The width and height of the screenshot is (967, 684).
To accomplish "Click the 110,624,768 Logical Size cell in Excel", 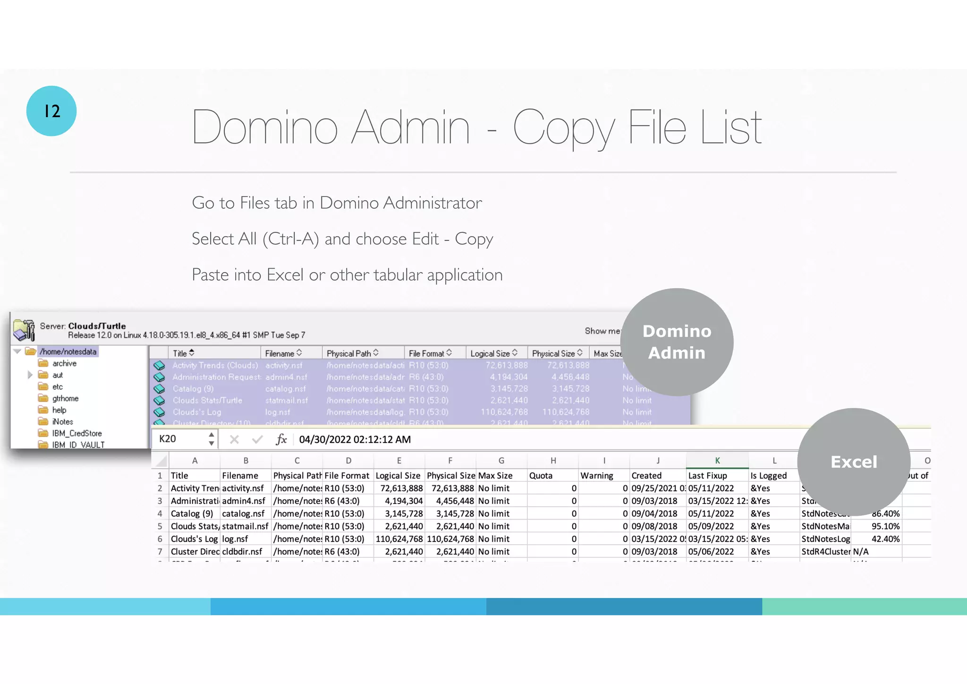I will (399, 539).
